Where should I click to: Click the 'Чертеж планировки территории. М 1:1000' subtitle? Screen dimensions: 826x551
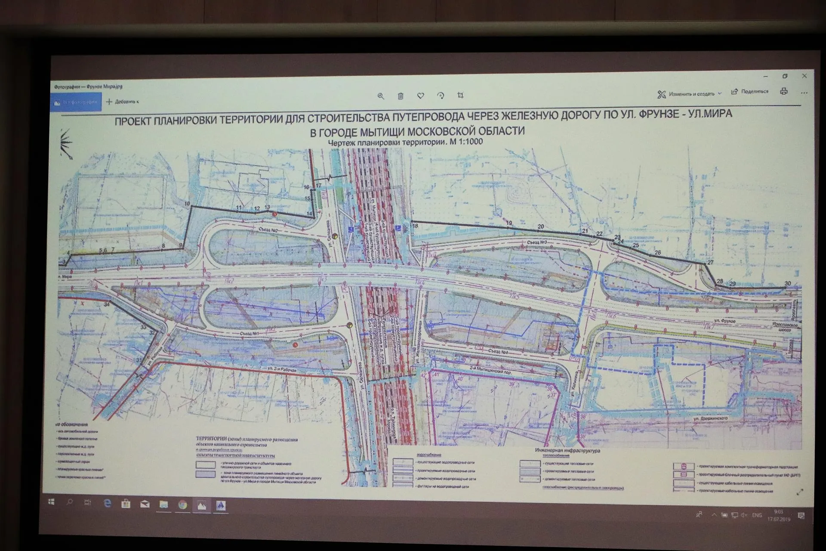405,142
